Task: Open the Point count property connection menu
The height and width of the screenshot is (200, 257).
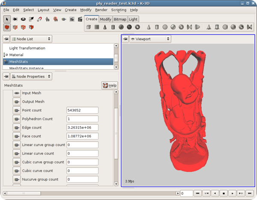Action: tap(17, 110)
